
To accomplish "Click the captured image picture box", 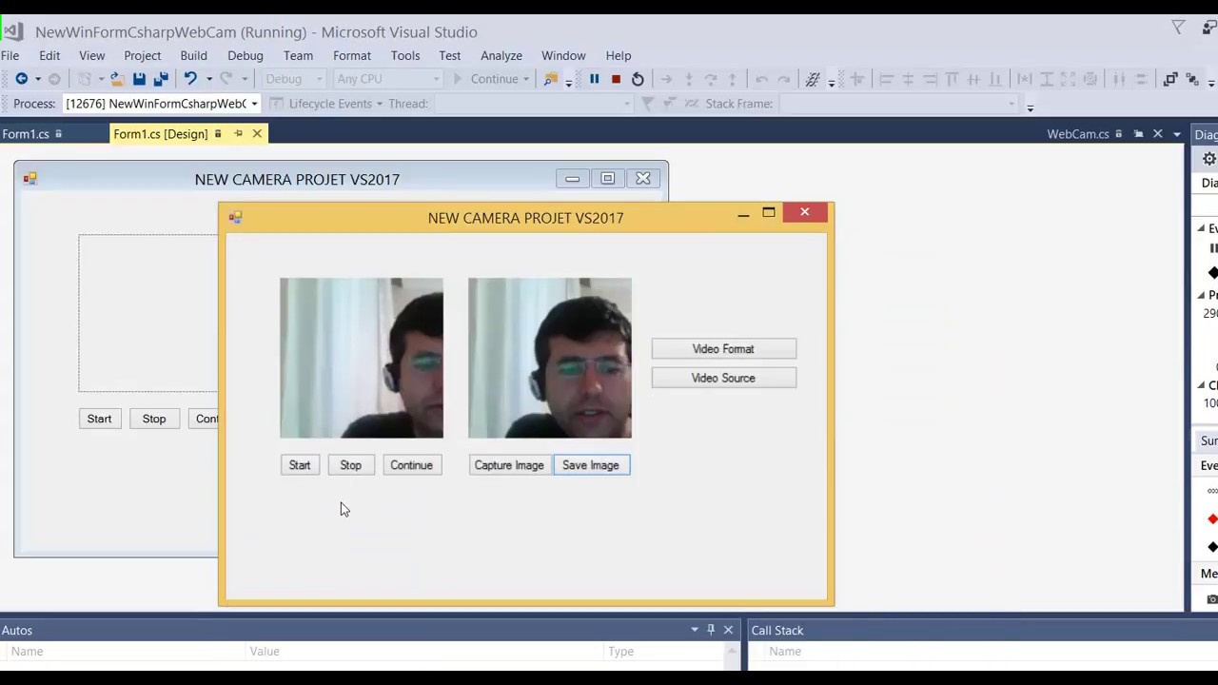I will pos(550,359).
